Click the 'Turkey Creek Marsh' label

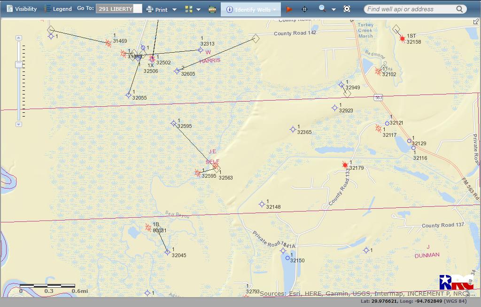[x=365, y=31]
